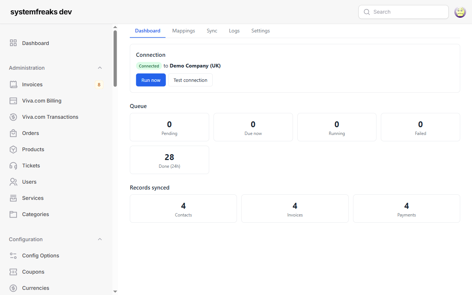Click the Pending queue card

169,127
